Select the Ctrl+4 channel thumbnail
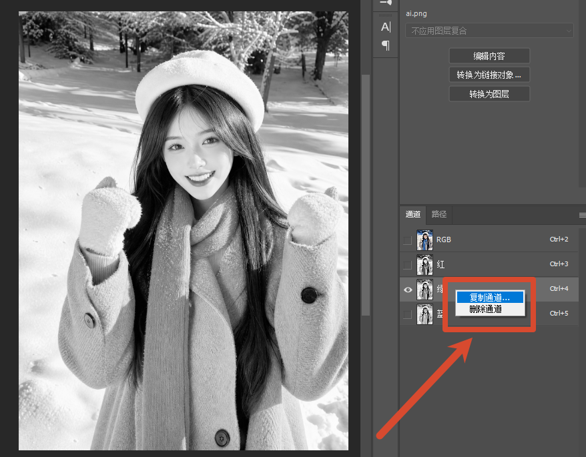The width and height of the screenshot is (586, 457). point(425,290)
